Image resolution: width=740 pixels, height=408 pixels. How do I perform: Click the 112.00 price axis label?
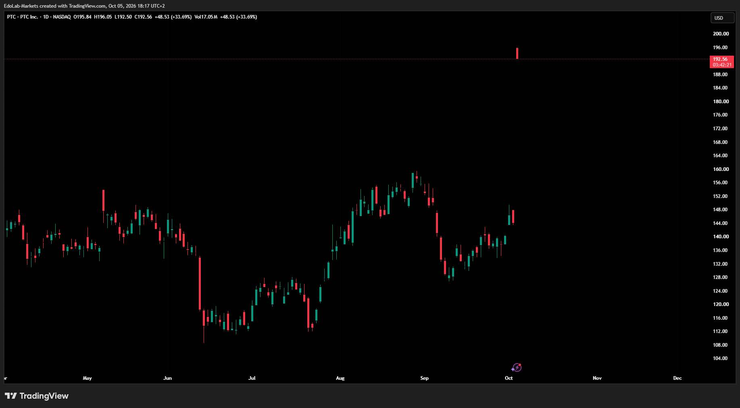pyautogui.click(x=720, y=331)
